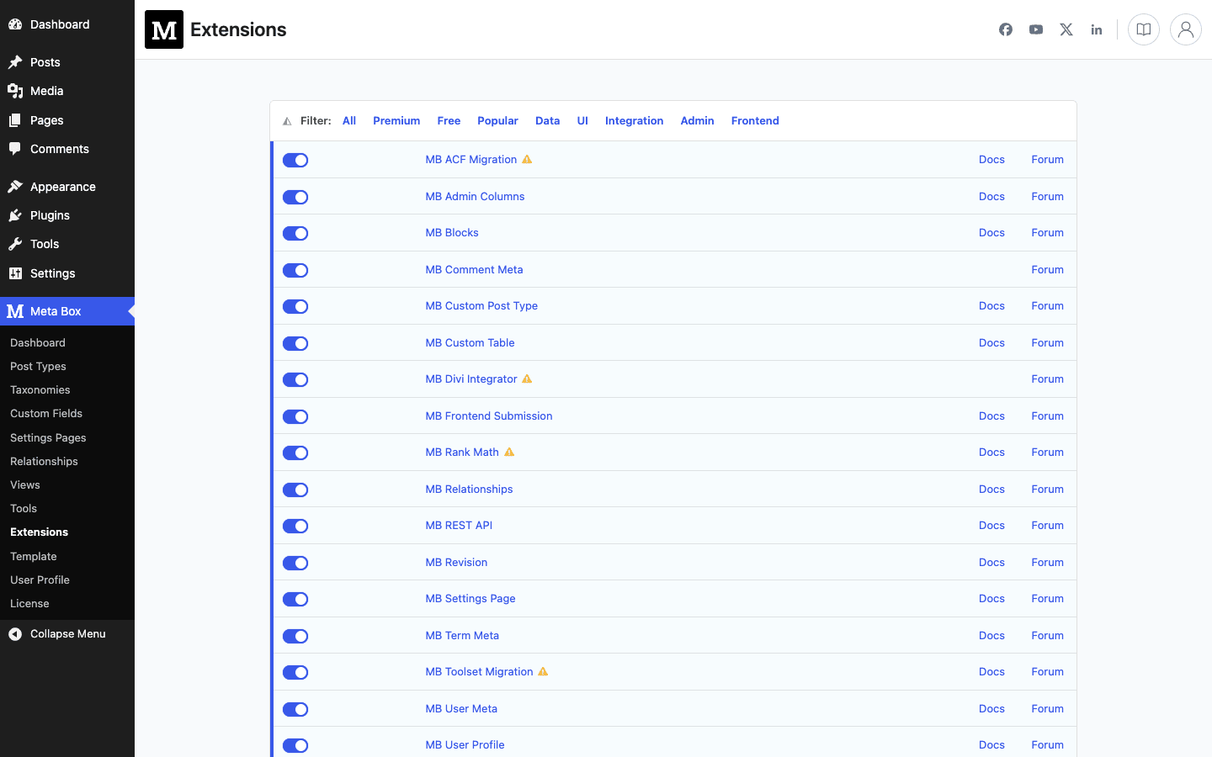Toggle MB REST API switch
Viewport: 1212px width, 757px height.
point(295,526)
